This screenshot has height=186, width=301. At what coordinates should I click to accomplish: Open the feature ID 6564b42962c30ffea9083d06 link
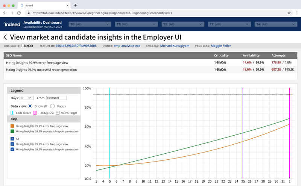[x=76, y=46]
